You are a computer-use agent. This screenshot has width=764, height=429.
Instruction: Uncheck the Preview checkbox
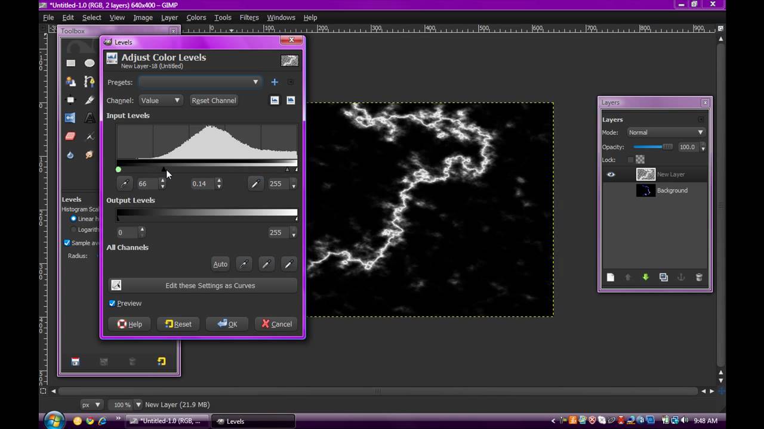(x=112, y=303)
